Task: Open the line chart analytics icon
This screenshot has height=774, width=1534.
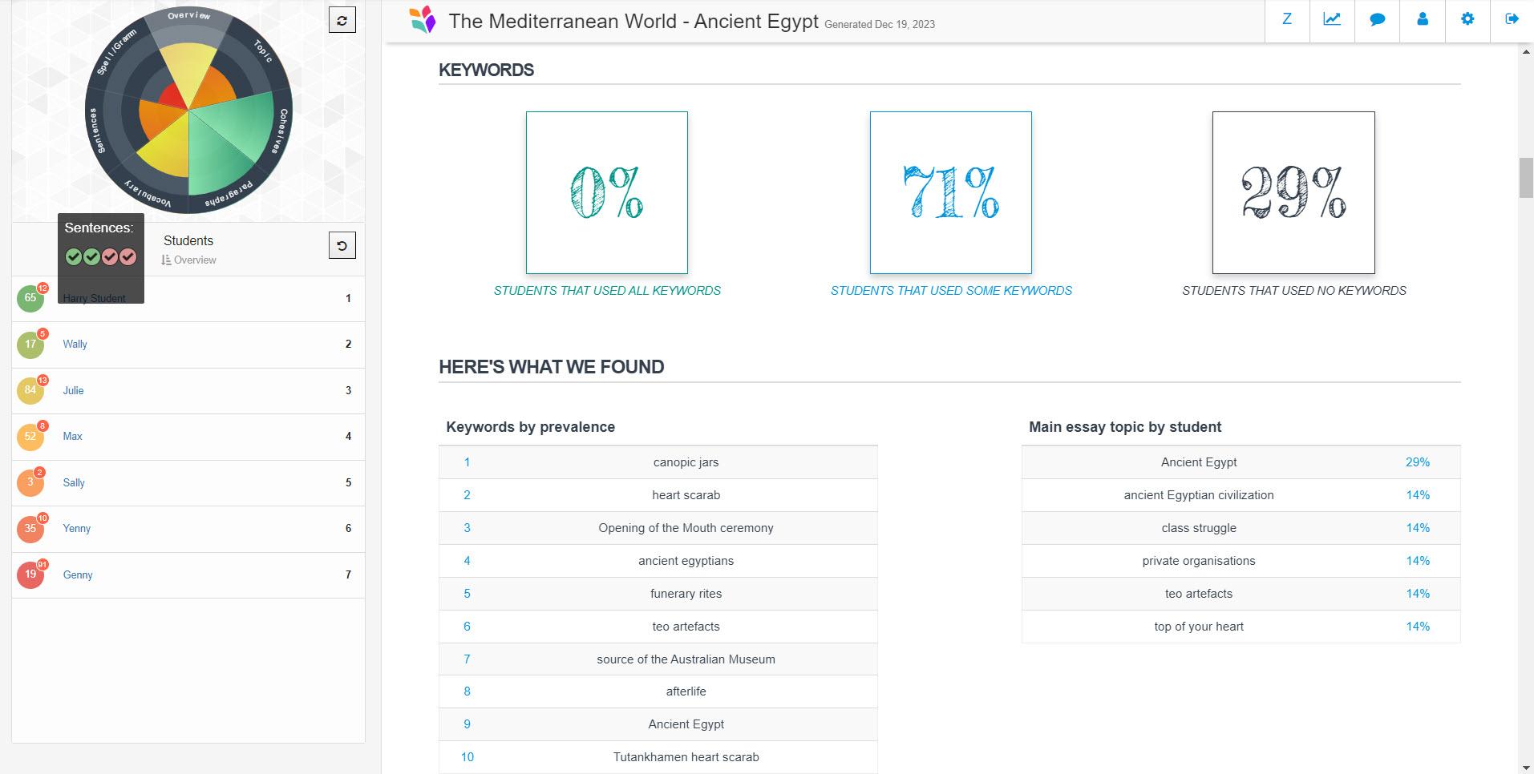Action: coord(1332,19)
